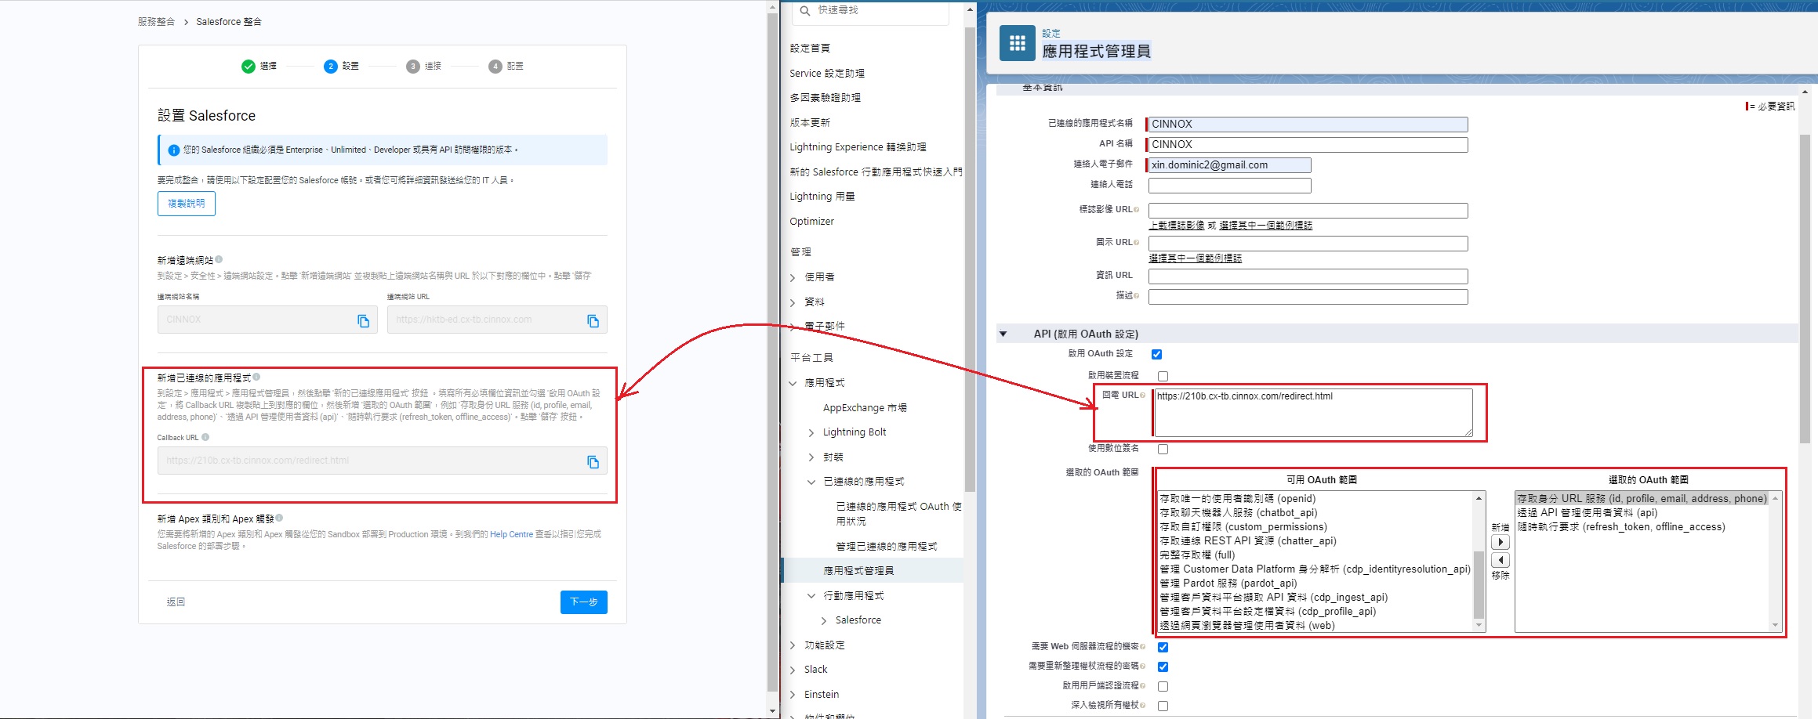Image resolution: width=1818 pixels, height=719 pixels.
Task: Click help icon beside 新增已連線的應用程式
Action: point(256,377)
